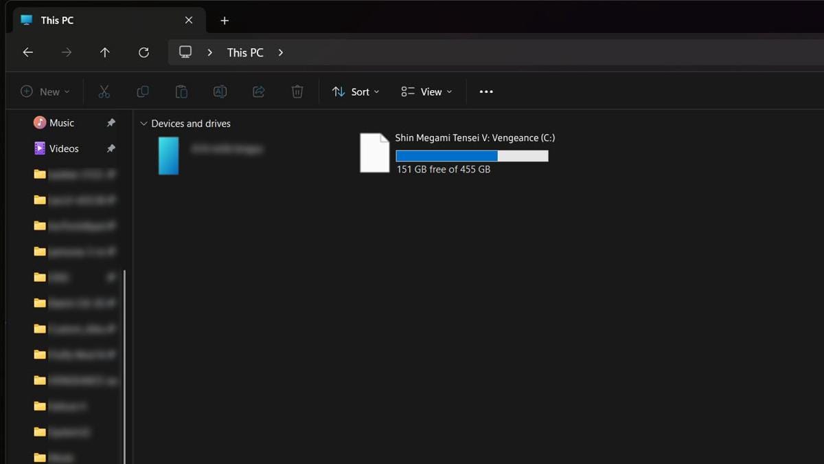Unpin Videos from Quick access
This screenshot has width=824, height=464.
[x=111, y=148]
